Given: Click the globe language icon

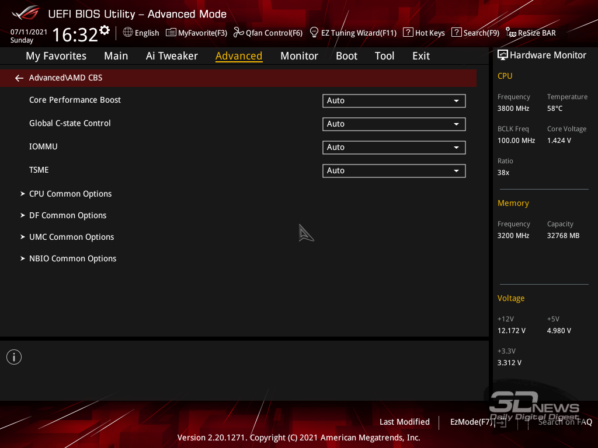Looking at the screenshot, I should point(128,33).
